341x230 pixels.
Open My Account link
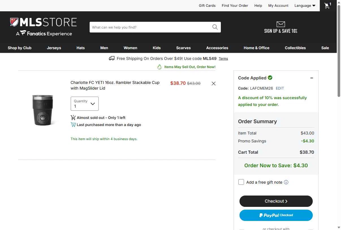[x=278, y=6]
